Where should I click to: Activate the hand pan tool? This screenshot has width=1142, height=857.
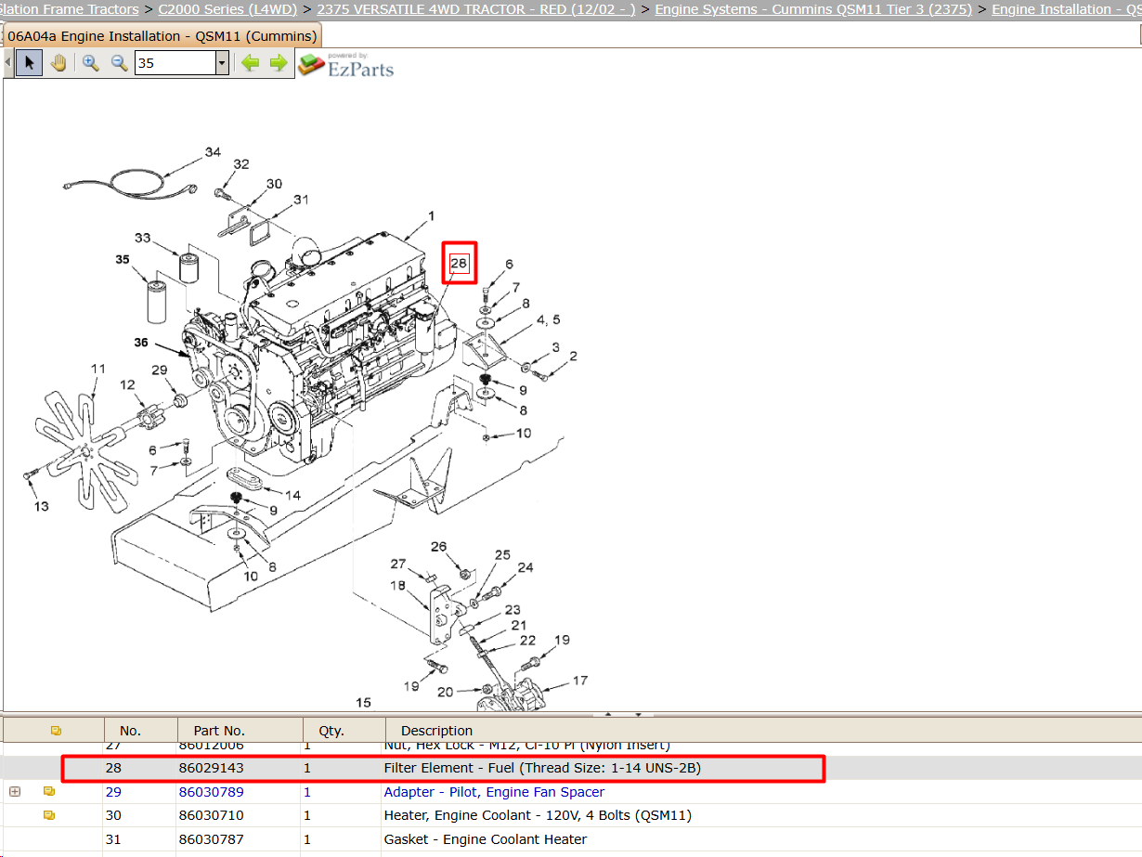[x=58, y=63]
